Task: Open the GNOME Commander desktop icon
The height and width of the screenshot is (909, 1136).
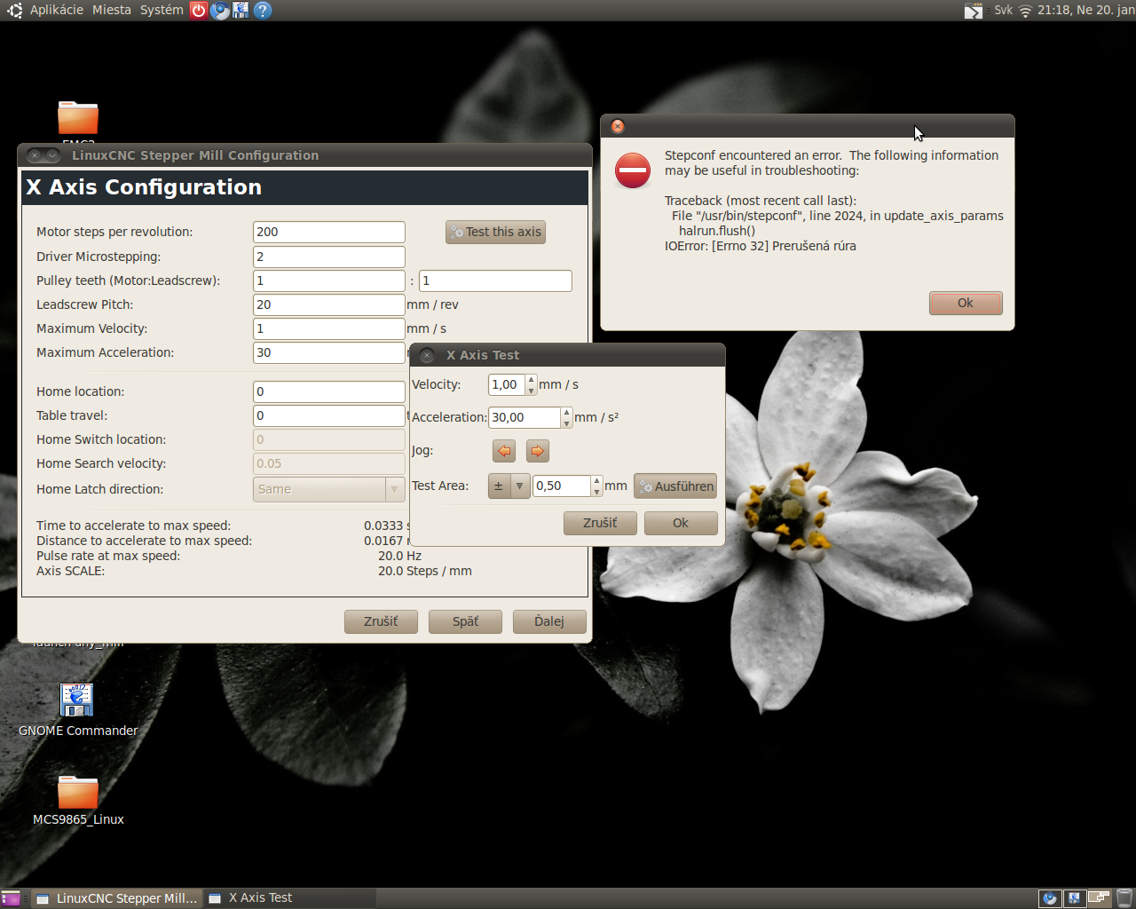Action: pyautogui.click(x=77, y=701)
